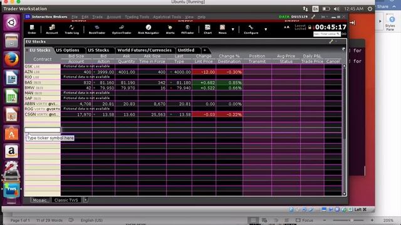Click CSGN change cell -0.03
401x225 pixels.
[x=204, y=114]
